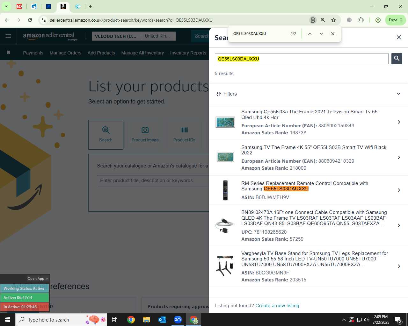Go to next find match
Screen dimensions: 408x326
321,34
